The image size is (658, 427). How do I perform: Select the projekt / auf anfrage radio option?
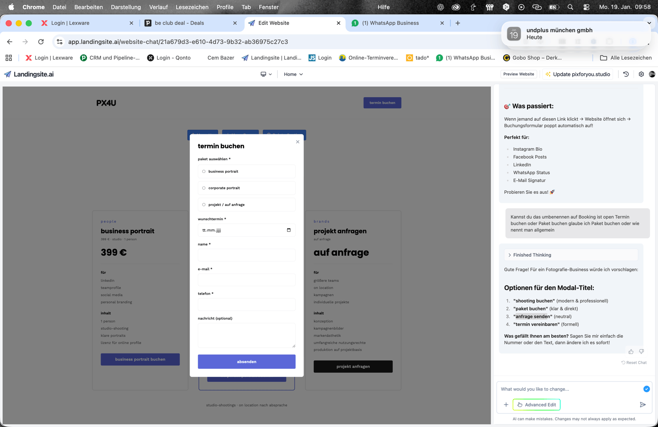point(204,205)
